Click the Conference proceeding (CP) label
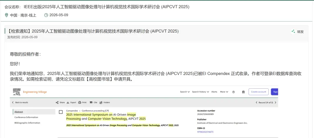This screenshot has width=314, height=138. (x=95, y=110)
